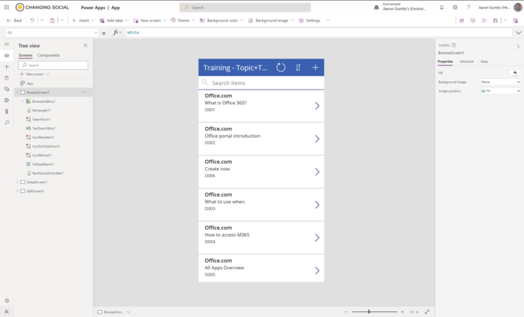Viewport: 524px width, 317px height.
Task: Click the toolbar overflow ellipsis
Action: click(x=328, y=20)
